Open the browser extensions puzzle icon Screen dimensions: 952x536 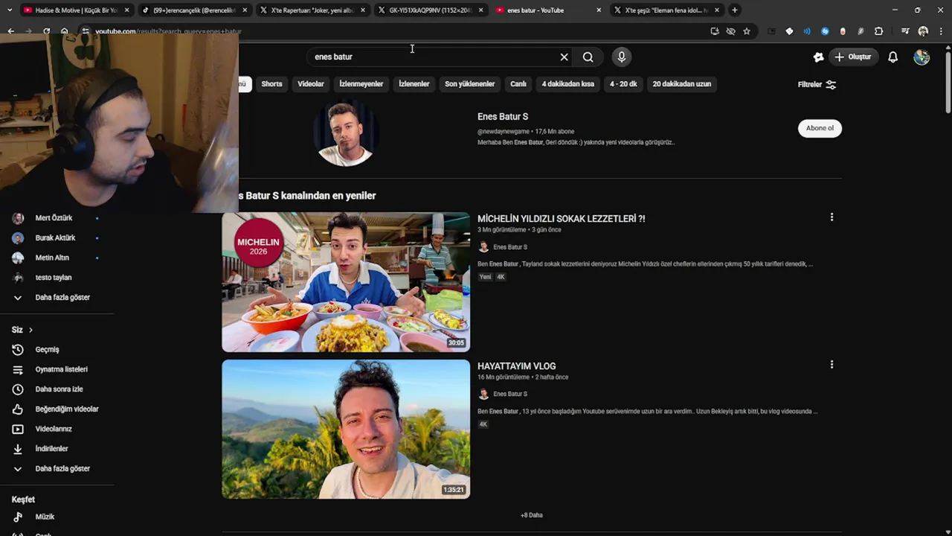878,31
